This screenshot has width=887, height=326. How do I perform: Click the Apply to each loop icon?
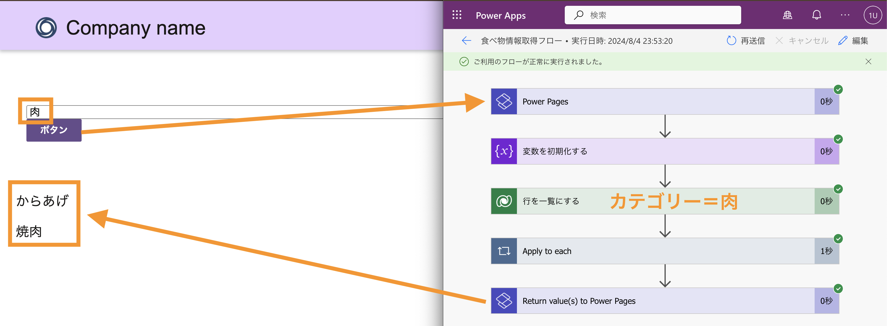click(504, 251)
